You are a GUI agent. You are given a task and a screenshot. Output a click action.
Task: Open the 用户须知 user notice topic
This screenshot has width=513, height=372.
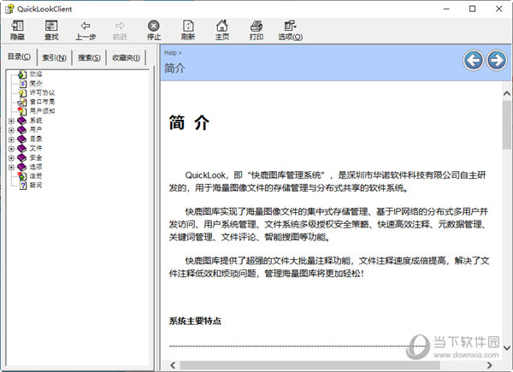coord(42,111)
